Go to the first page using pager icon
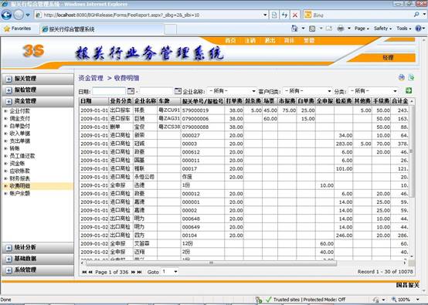Screen dimensions: 428x305 (84, 272)
